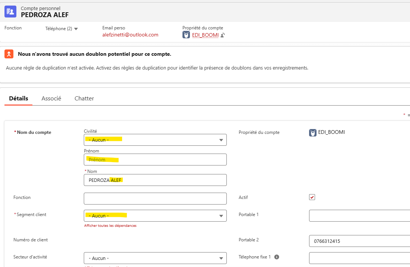The height and width of the screenshot is (267, 410).
Task: Click the Portable 2 field with 0766312415
Action: 359,241
